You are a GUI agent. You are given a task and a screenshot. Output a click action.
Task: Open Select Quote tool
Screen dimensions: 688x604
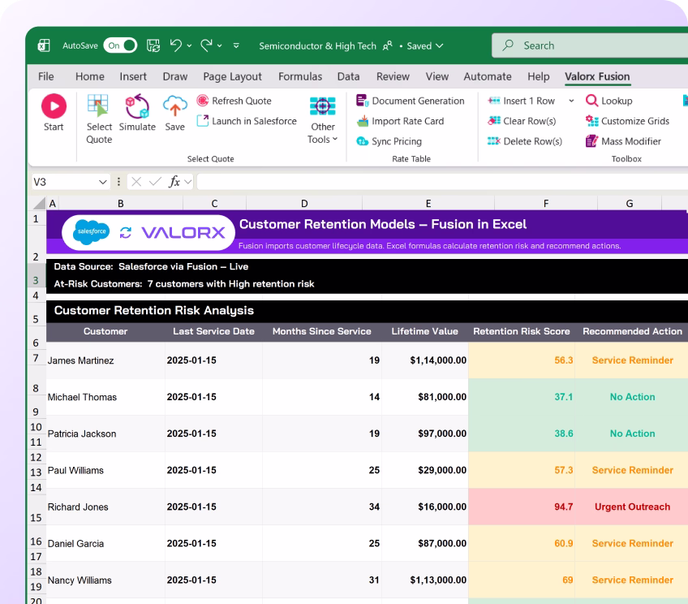[x=99, y=119]
